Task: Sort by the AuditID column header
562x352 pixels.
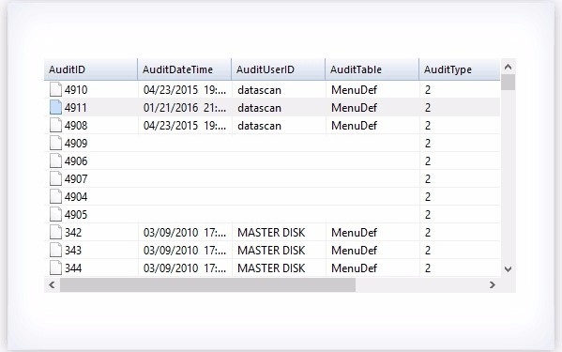Action: [91, 69]
